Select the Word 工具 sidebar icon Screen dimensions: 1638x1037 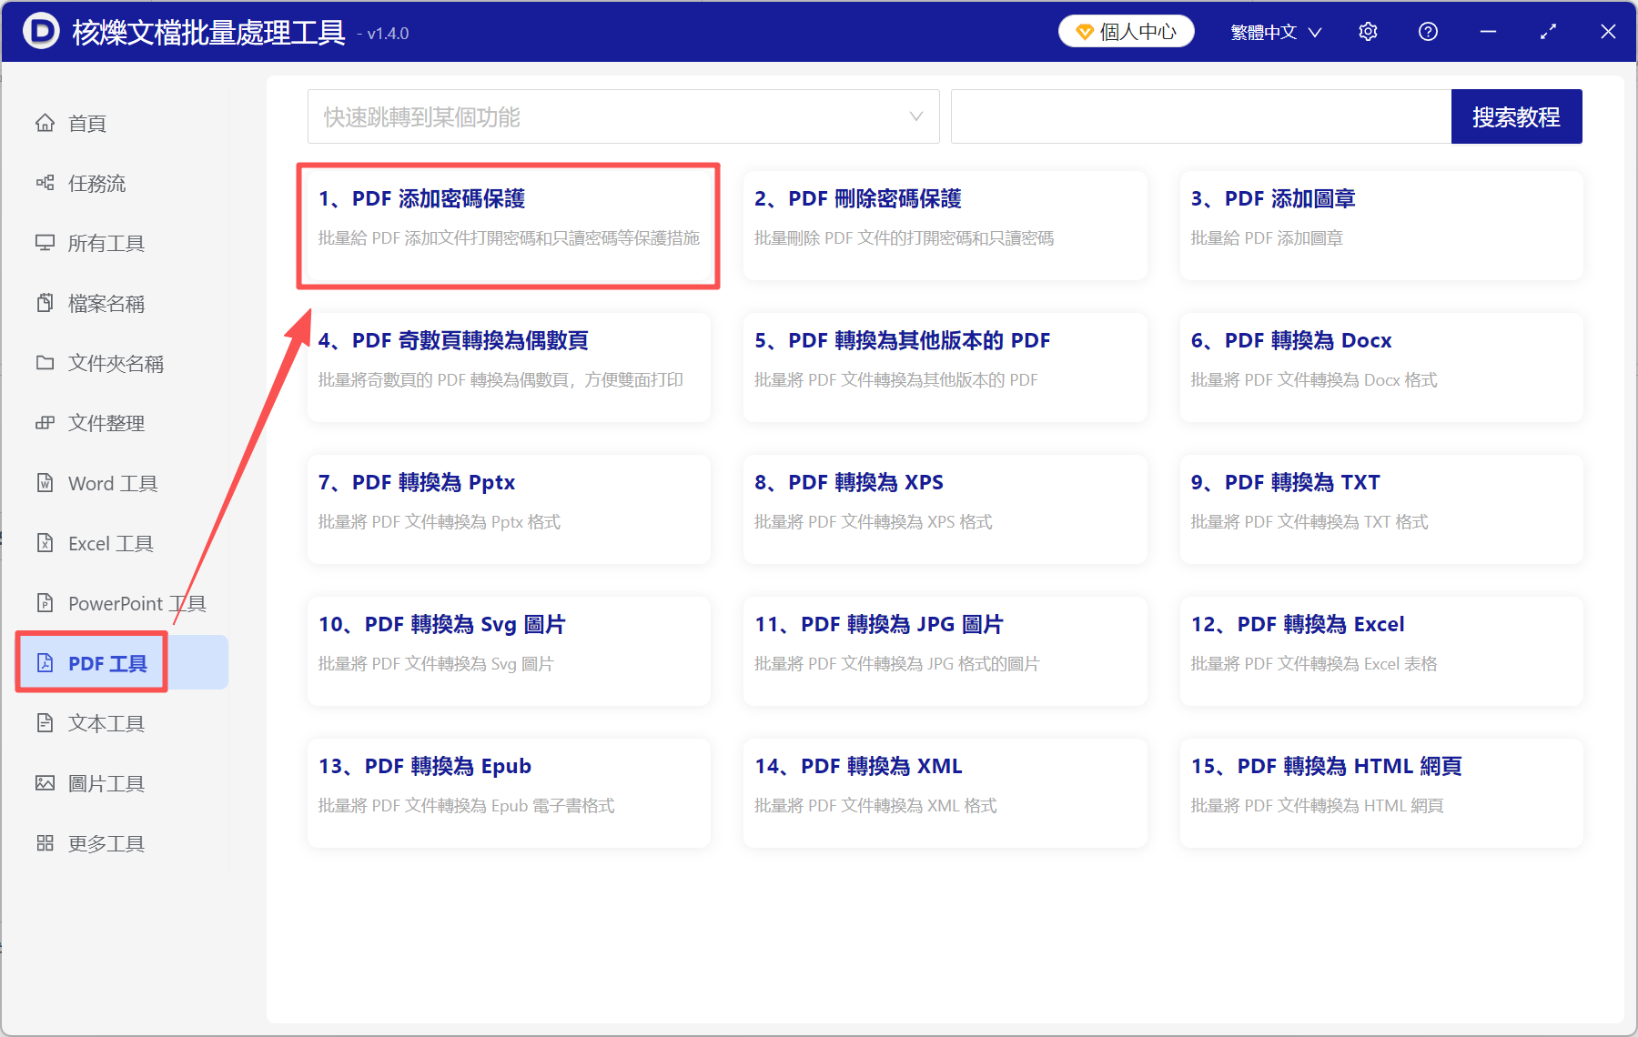(45, 483)
